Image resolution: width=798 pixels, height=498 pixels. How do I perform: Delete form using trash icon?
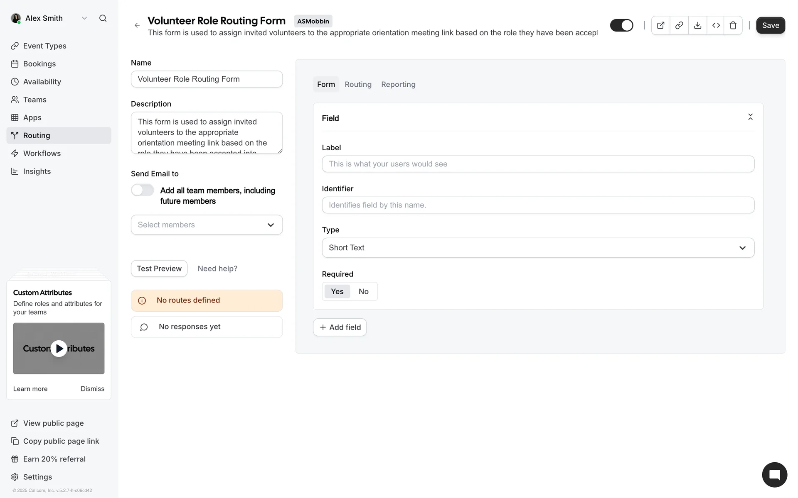(733, 25)
